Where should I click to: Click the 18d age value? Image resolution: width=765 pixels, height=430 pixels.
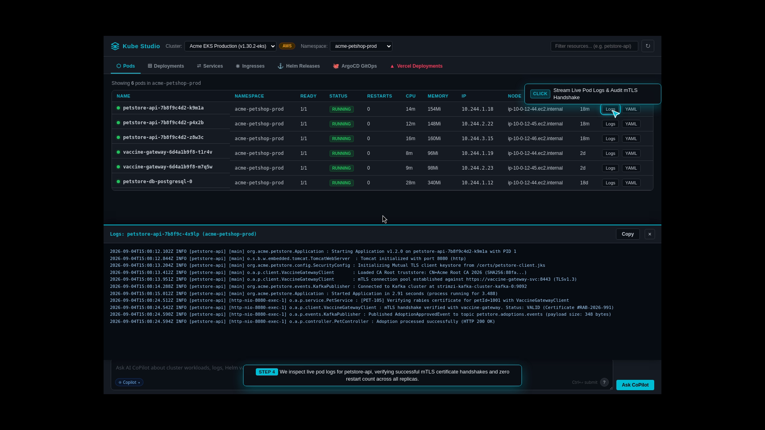[584, 183]
